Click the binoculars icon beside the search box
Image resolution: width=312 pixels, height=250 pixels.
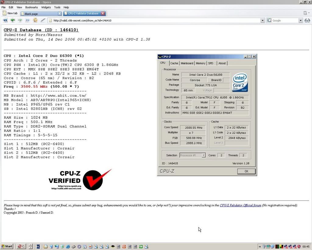[307, 20]
